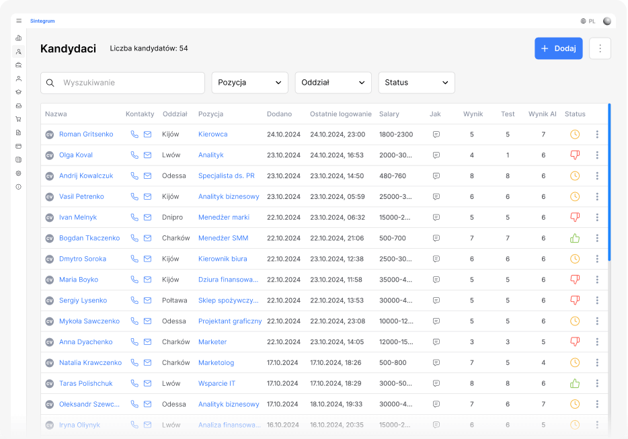Image resolution: width=628 pixels, height=439 pixels.
Task: Expand the Pozycja filter dropdown
Action: (x=249, y=83)
